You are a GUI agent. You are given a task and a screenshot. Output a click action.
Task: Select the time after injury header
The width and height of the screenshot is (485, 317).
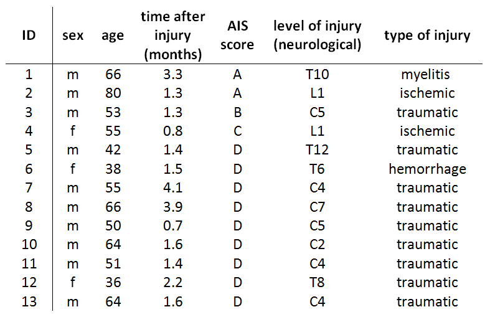173,35
